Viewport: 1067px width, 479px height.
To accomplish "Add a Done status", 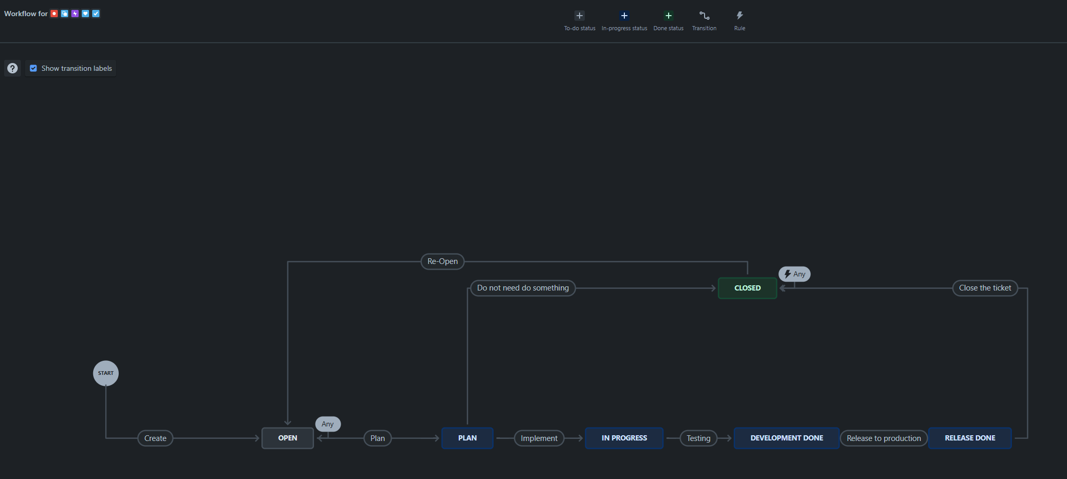I will (668, 16).
